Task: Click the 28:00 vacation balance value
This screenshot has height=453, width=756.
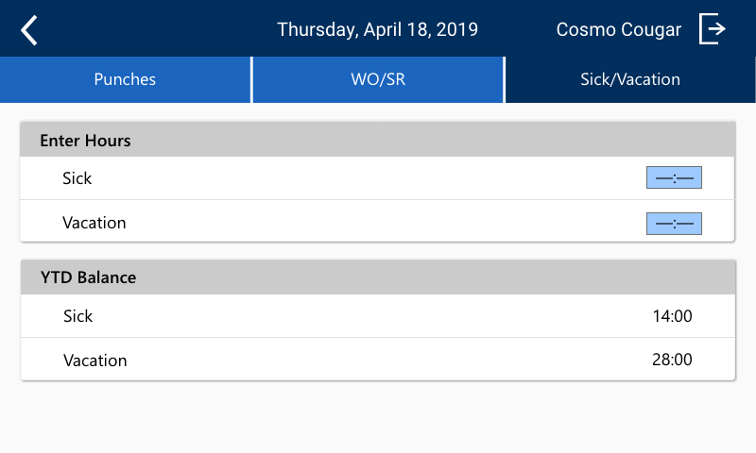Action: [672, 360]
